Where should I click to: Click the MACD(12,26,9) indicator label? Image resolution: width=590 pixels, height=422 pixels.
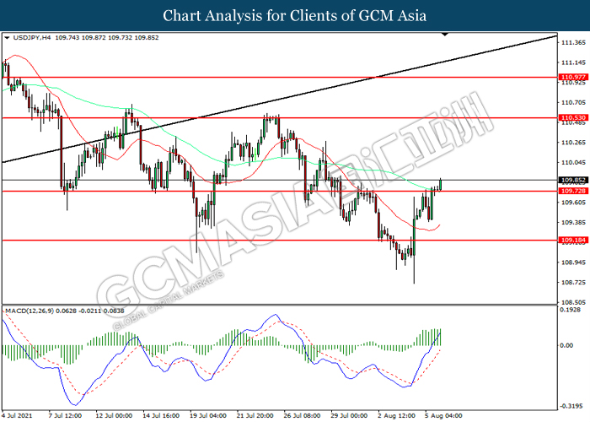pyautogui.click(x=29, y=311)
